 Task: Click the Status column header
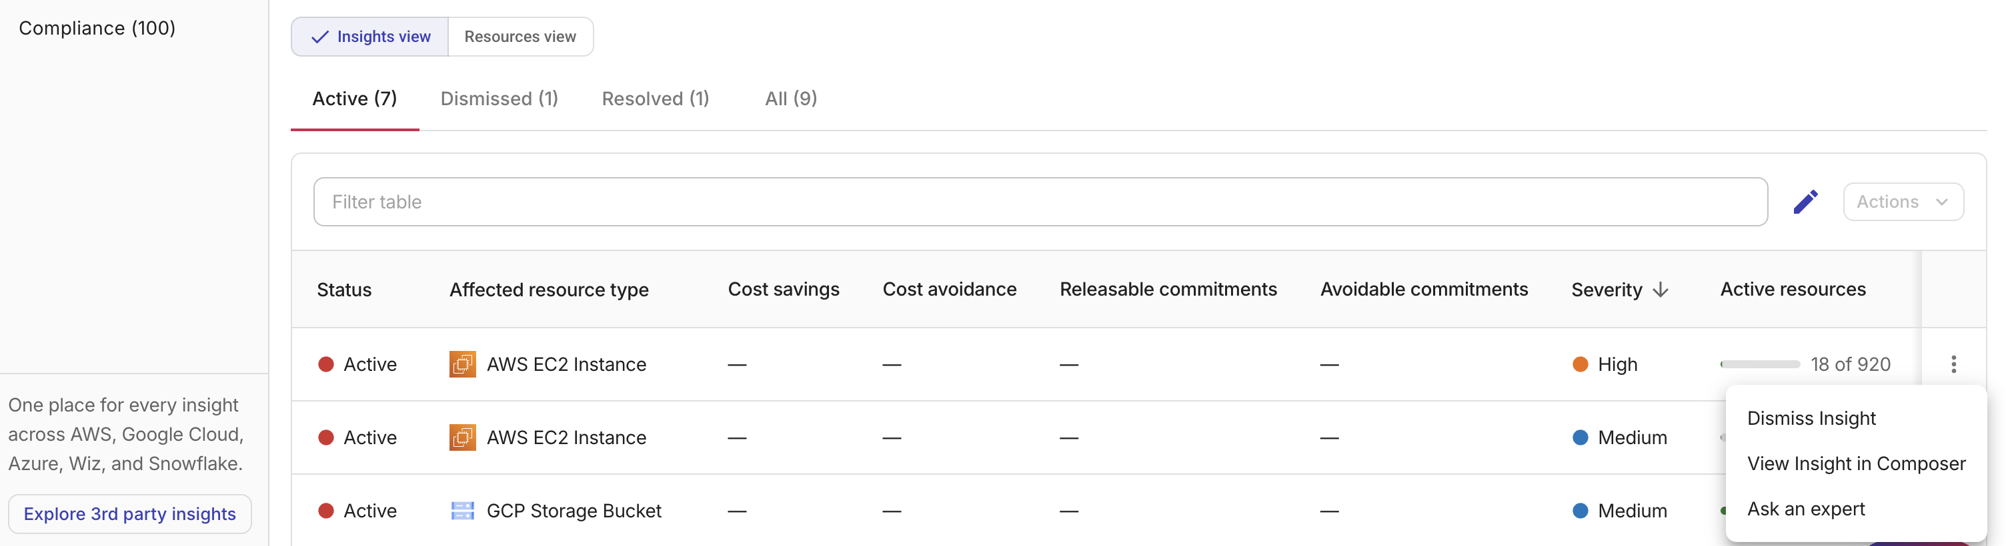344,290
